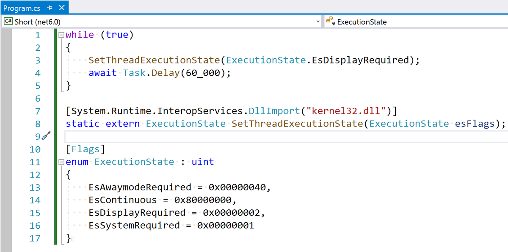Click the 0x80000000 value
The width and height of the screenshot is (508, 252).
coord(203,200)
